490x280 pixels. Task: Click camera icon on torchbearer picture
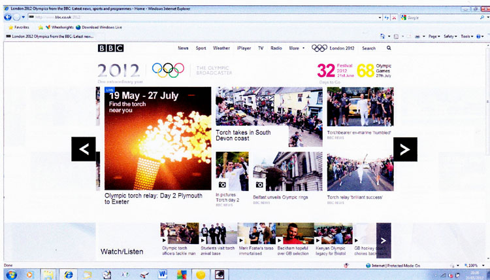[222, 184]
